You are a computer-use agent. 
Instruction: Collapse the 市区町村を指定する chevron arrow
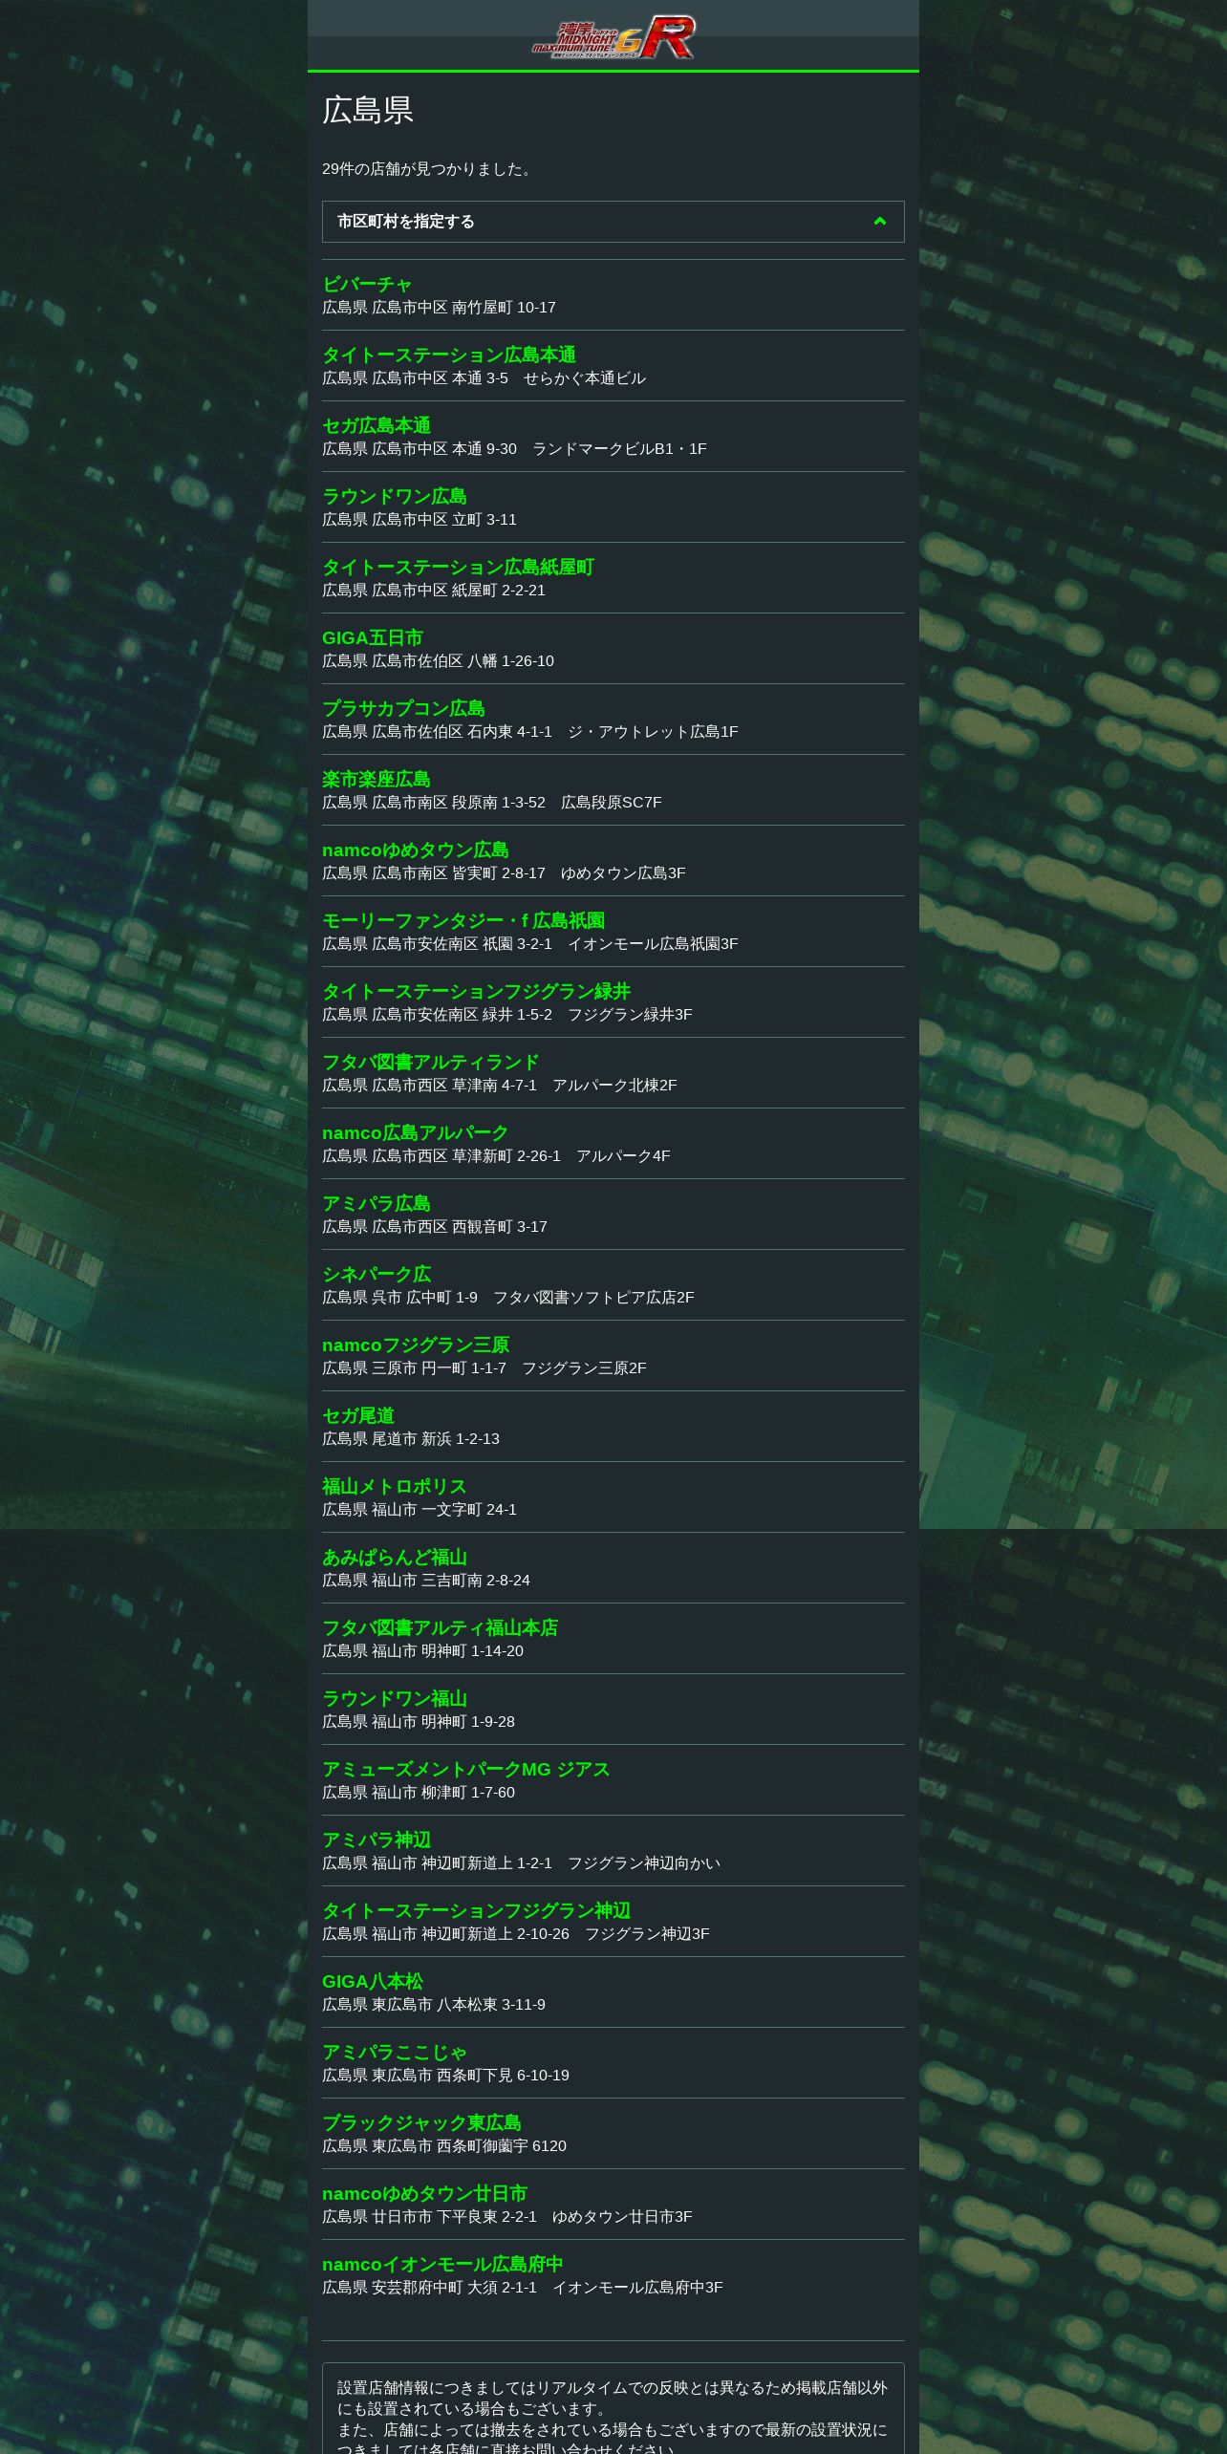(x=880, y=222)
